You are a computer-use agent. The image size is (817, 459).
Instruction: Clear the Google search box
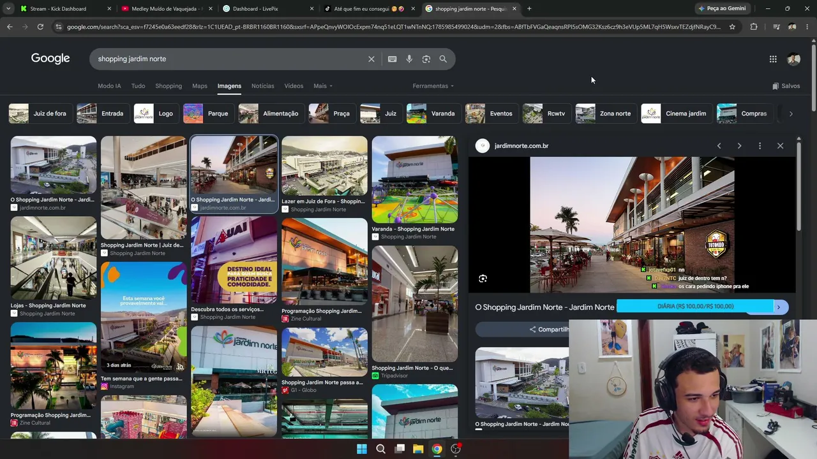pos(371,59)
